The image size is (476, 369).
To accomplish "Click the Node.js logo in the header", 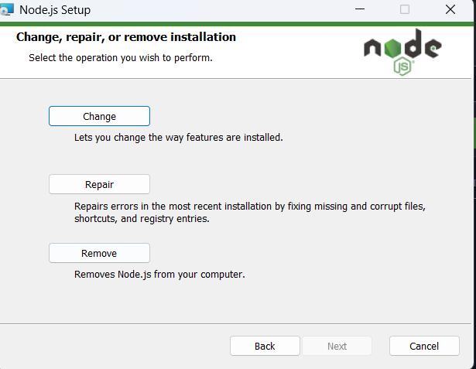I will click(x=402, y=51).
